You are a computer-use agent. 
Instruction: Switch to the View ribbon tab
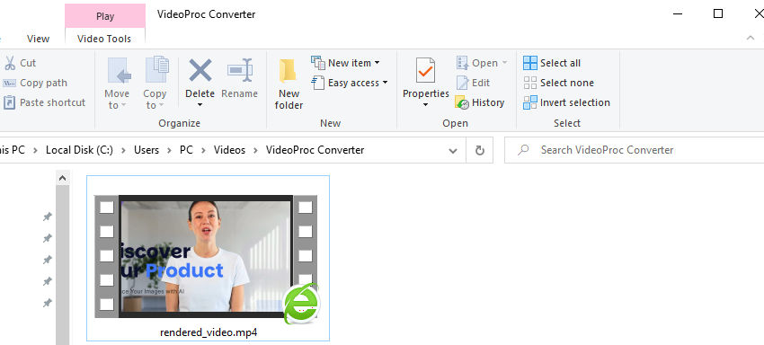tap(38, 39)
